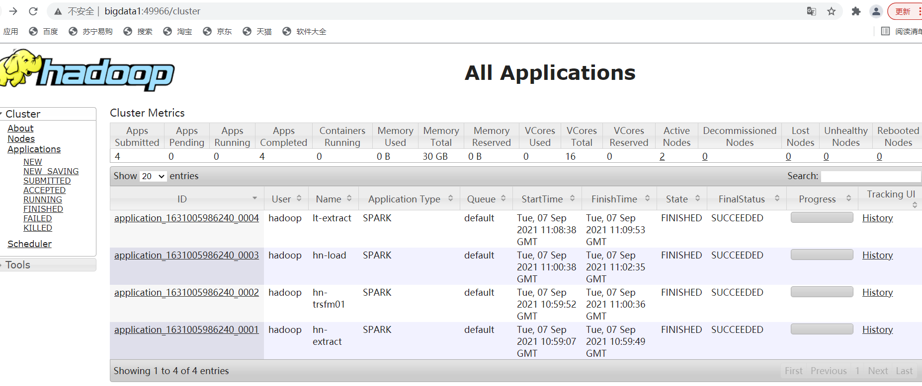Click the not-secure warning triangle icon

click(x=58, y=11)
